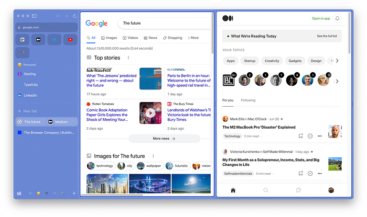The width and height of the screenshot is (367, 217).
Task: Open Images for The future options menu
Action: [x=153, y=156]
